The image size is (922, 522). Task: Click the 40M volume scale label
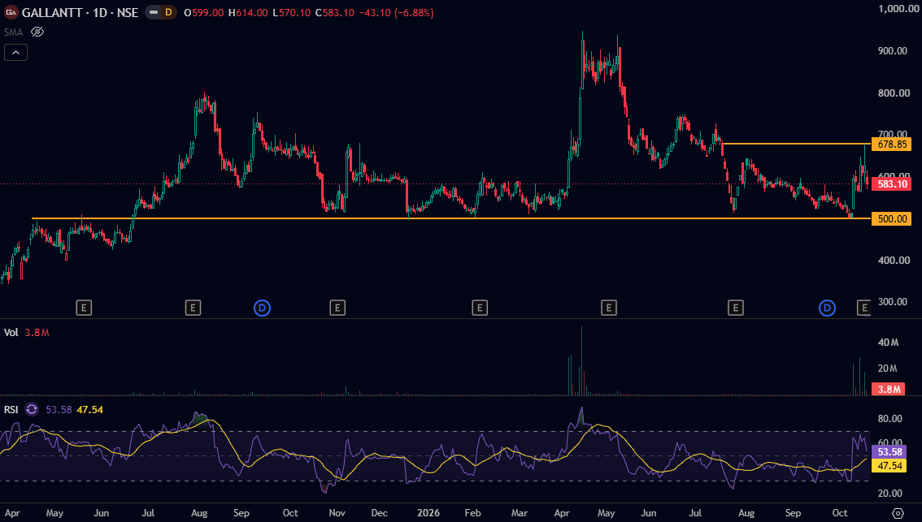pyautogui.click(x=888, y=343)
